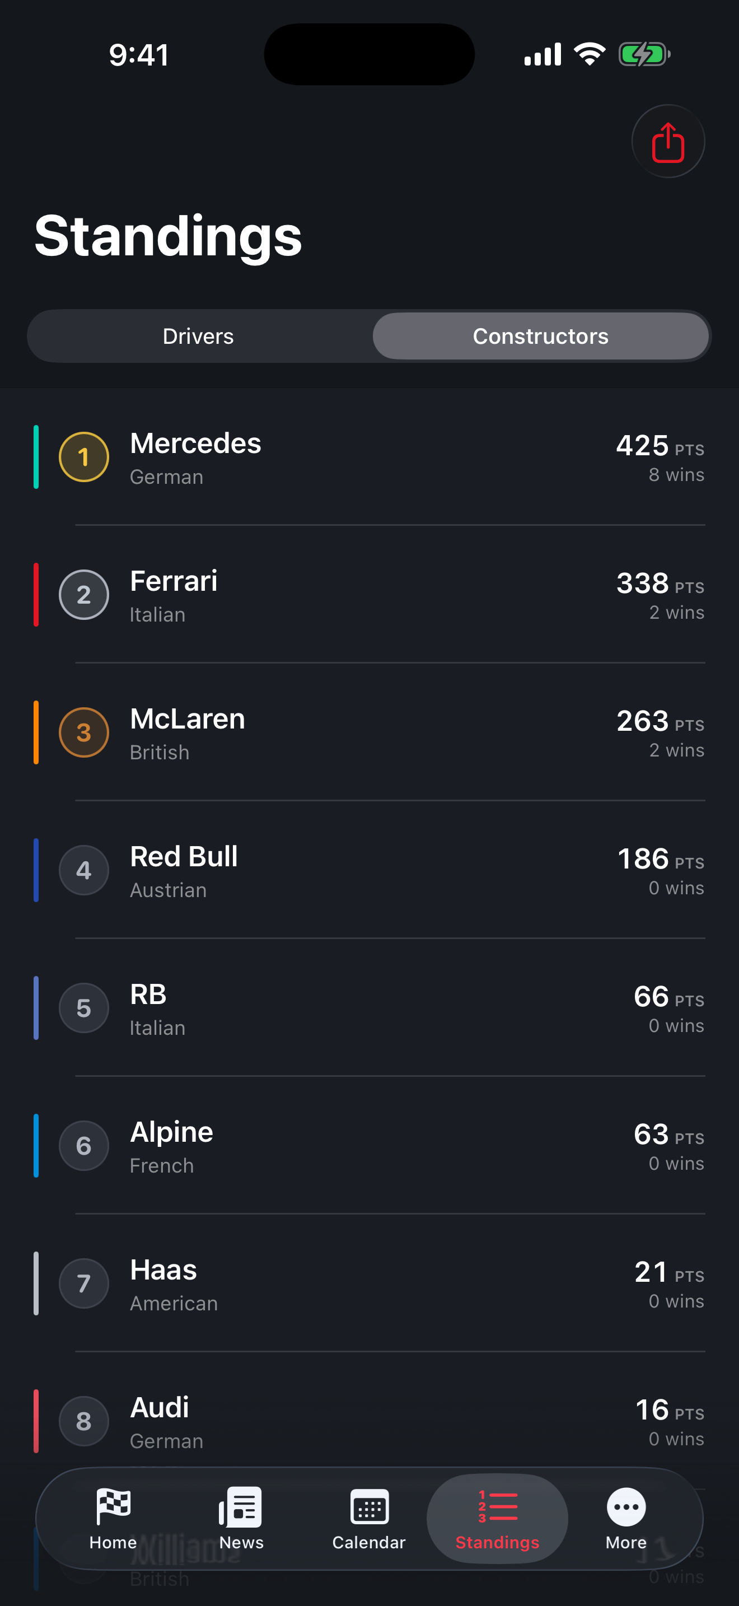Tap the bronze position 3 badge
The height and width of the screenshot is (1606, 739).
click(84, 732)
